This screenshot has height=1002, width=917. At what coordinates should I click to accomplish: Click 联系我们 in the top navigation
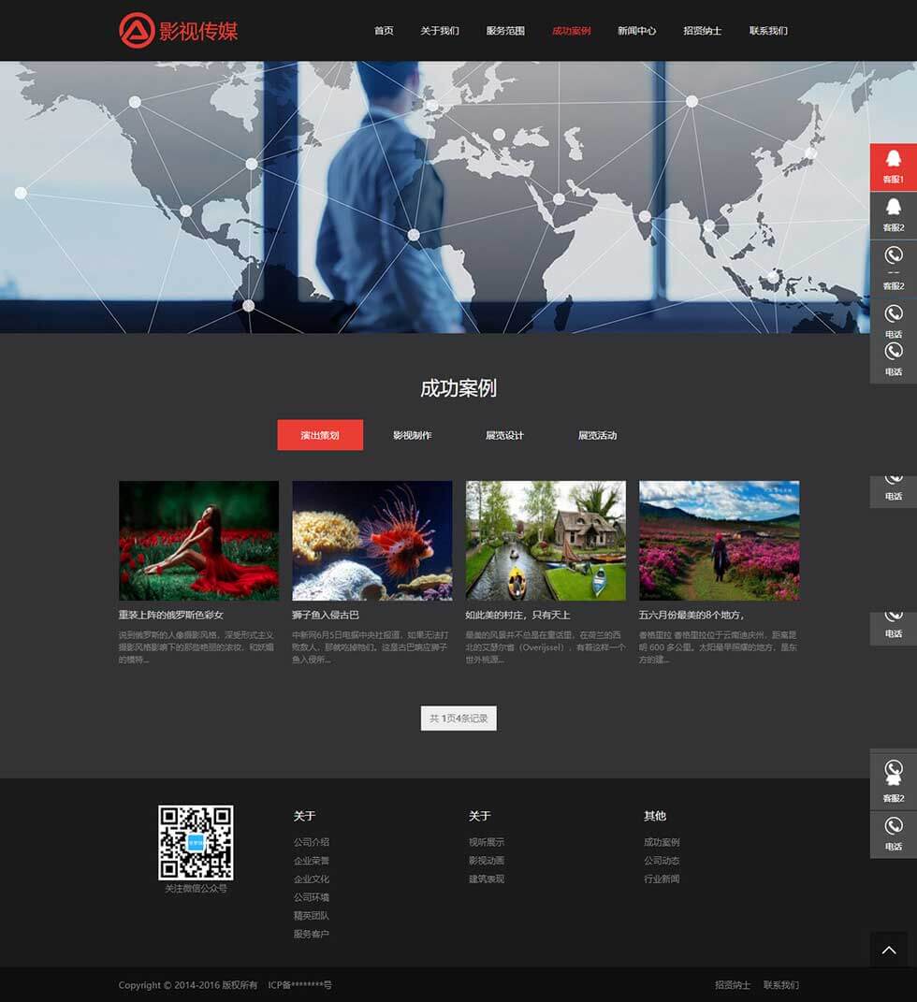pyautogui.click(x=768, y=31)
